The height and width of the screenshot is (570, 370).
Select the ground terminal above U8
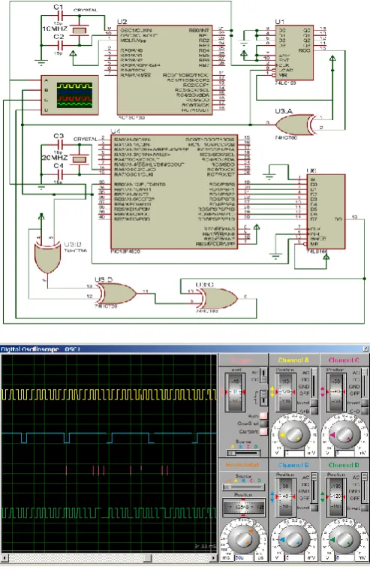(269, 177)
